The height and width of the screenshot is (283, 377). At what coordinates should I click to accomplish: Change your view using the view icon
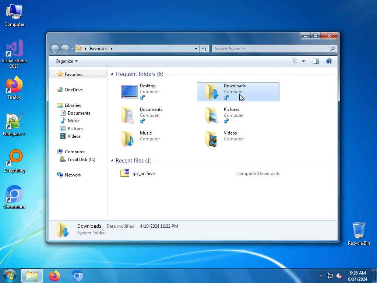click(296, 61)
